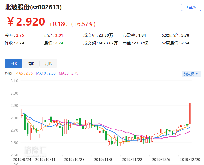This screenshot has height=165, width=204.
Task: Click the 今开 value 2.75
Action: click(20, 35)
